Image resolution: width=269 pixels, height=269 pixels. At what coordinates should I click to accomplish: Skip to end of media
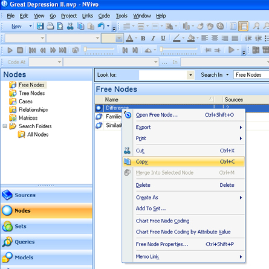(x=63, y=50)
